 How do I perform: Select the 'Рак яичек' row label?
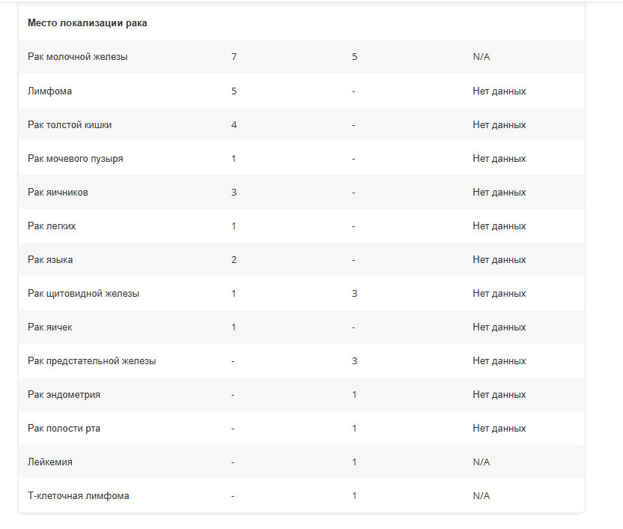(x=50, y=327)
